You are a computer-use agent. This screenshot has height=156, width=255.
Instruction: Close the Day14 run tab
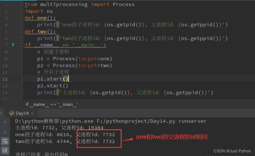33,113
